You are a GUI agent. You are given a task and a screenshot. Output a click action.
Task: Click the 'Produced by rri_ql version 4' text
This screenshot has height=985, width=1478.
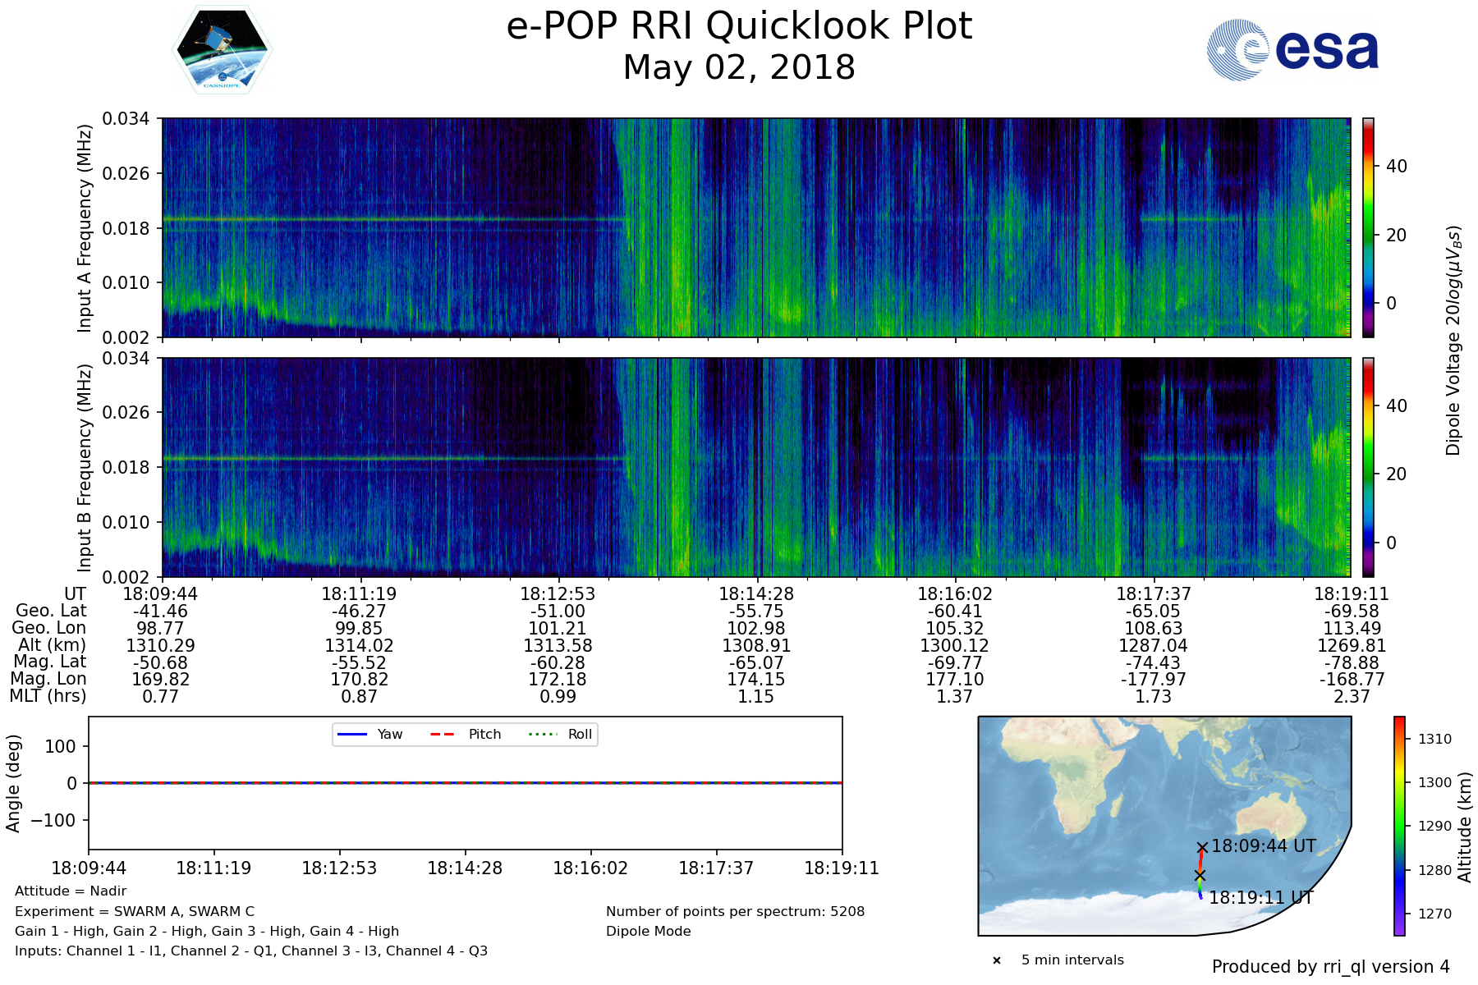click(1330, 967)
